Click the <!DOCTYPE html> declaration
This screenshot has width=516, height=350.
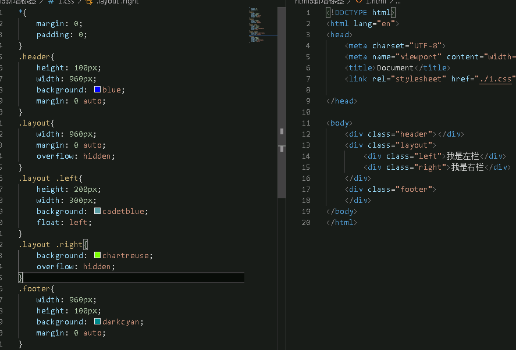point(360,13)
